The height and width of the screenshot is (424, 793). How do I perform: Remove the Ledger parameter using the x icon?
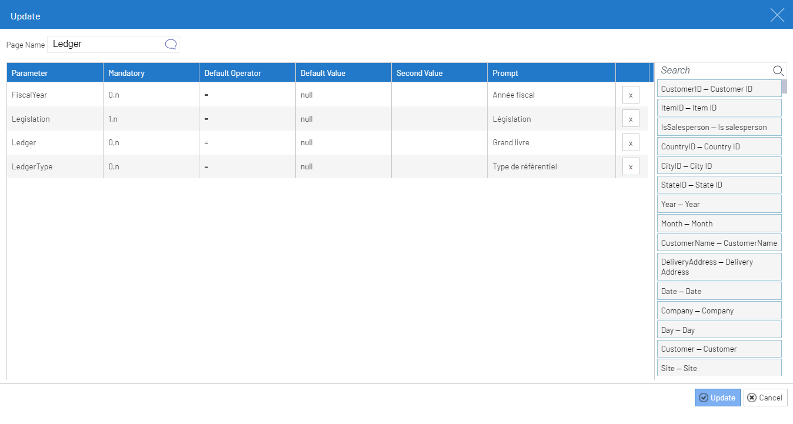[x=630, y=142]
